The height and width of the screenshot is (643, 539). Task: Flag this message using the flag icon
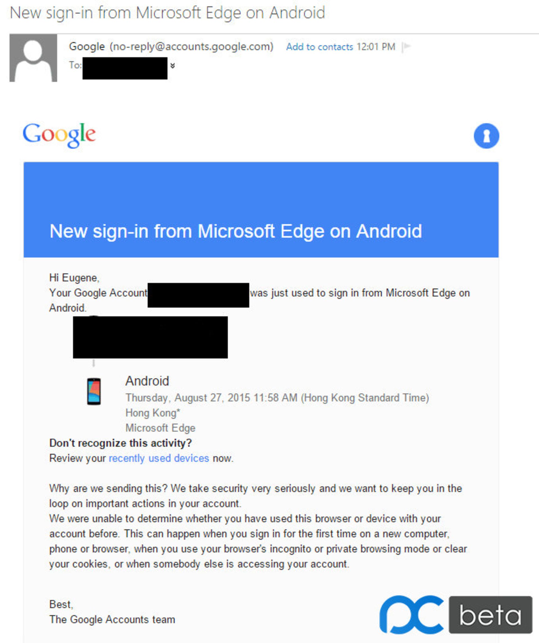pyautogui.click(x=406, y=47)
